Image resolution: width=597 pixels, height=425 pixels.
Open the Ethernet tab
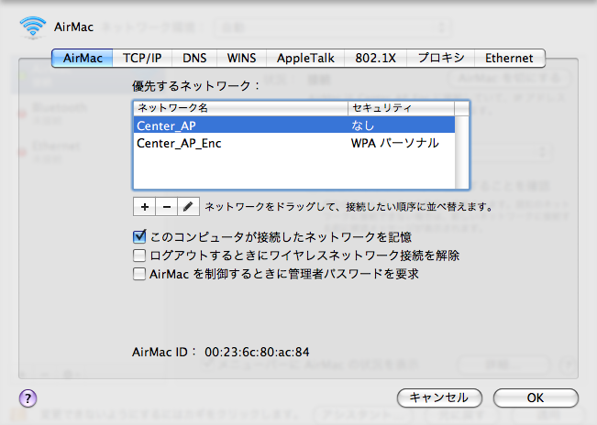pos(510,58)
